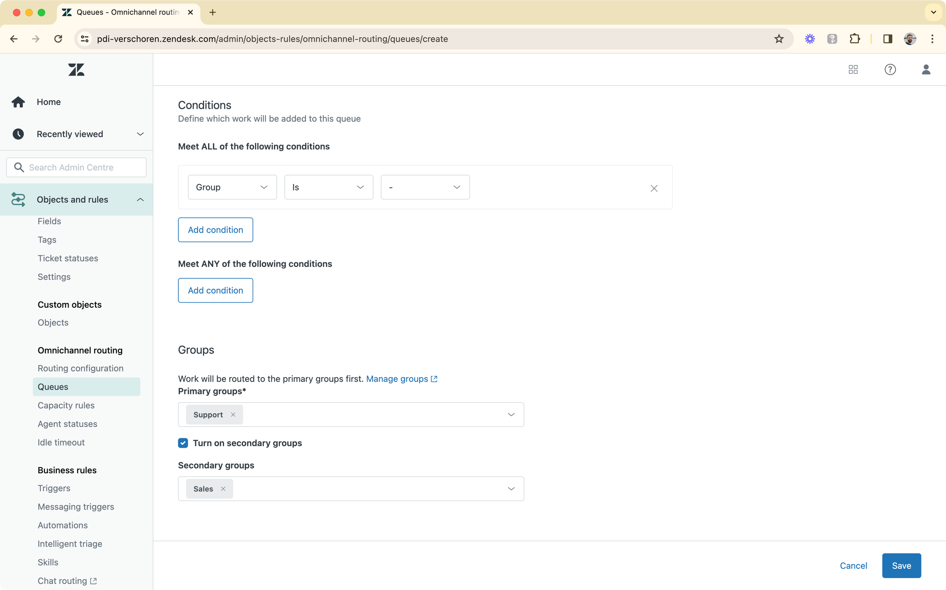Collapse the Objects and rules section
946x590 pixels.
point(140,200)
